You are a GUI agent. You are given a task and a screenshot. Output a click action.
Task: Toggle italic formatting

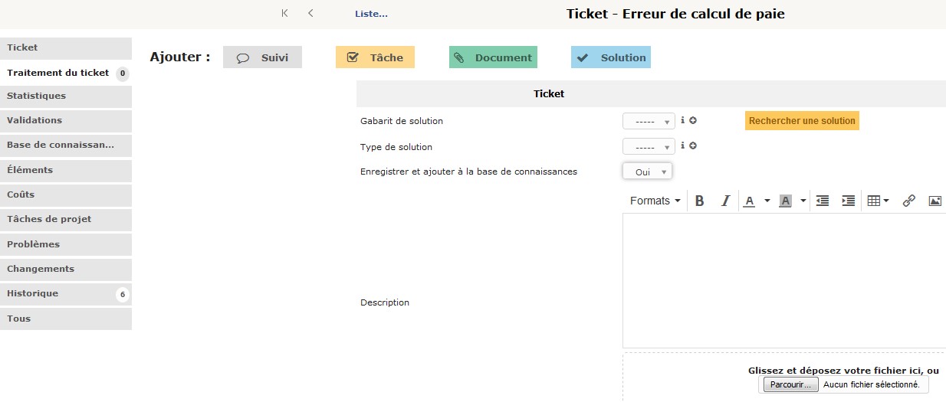point(725,201)
